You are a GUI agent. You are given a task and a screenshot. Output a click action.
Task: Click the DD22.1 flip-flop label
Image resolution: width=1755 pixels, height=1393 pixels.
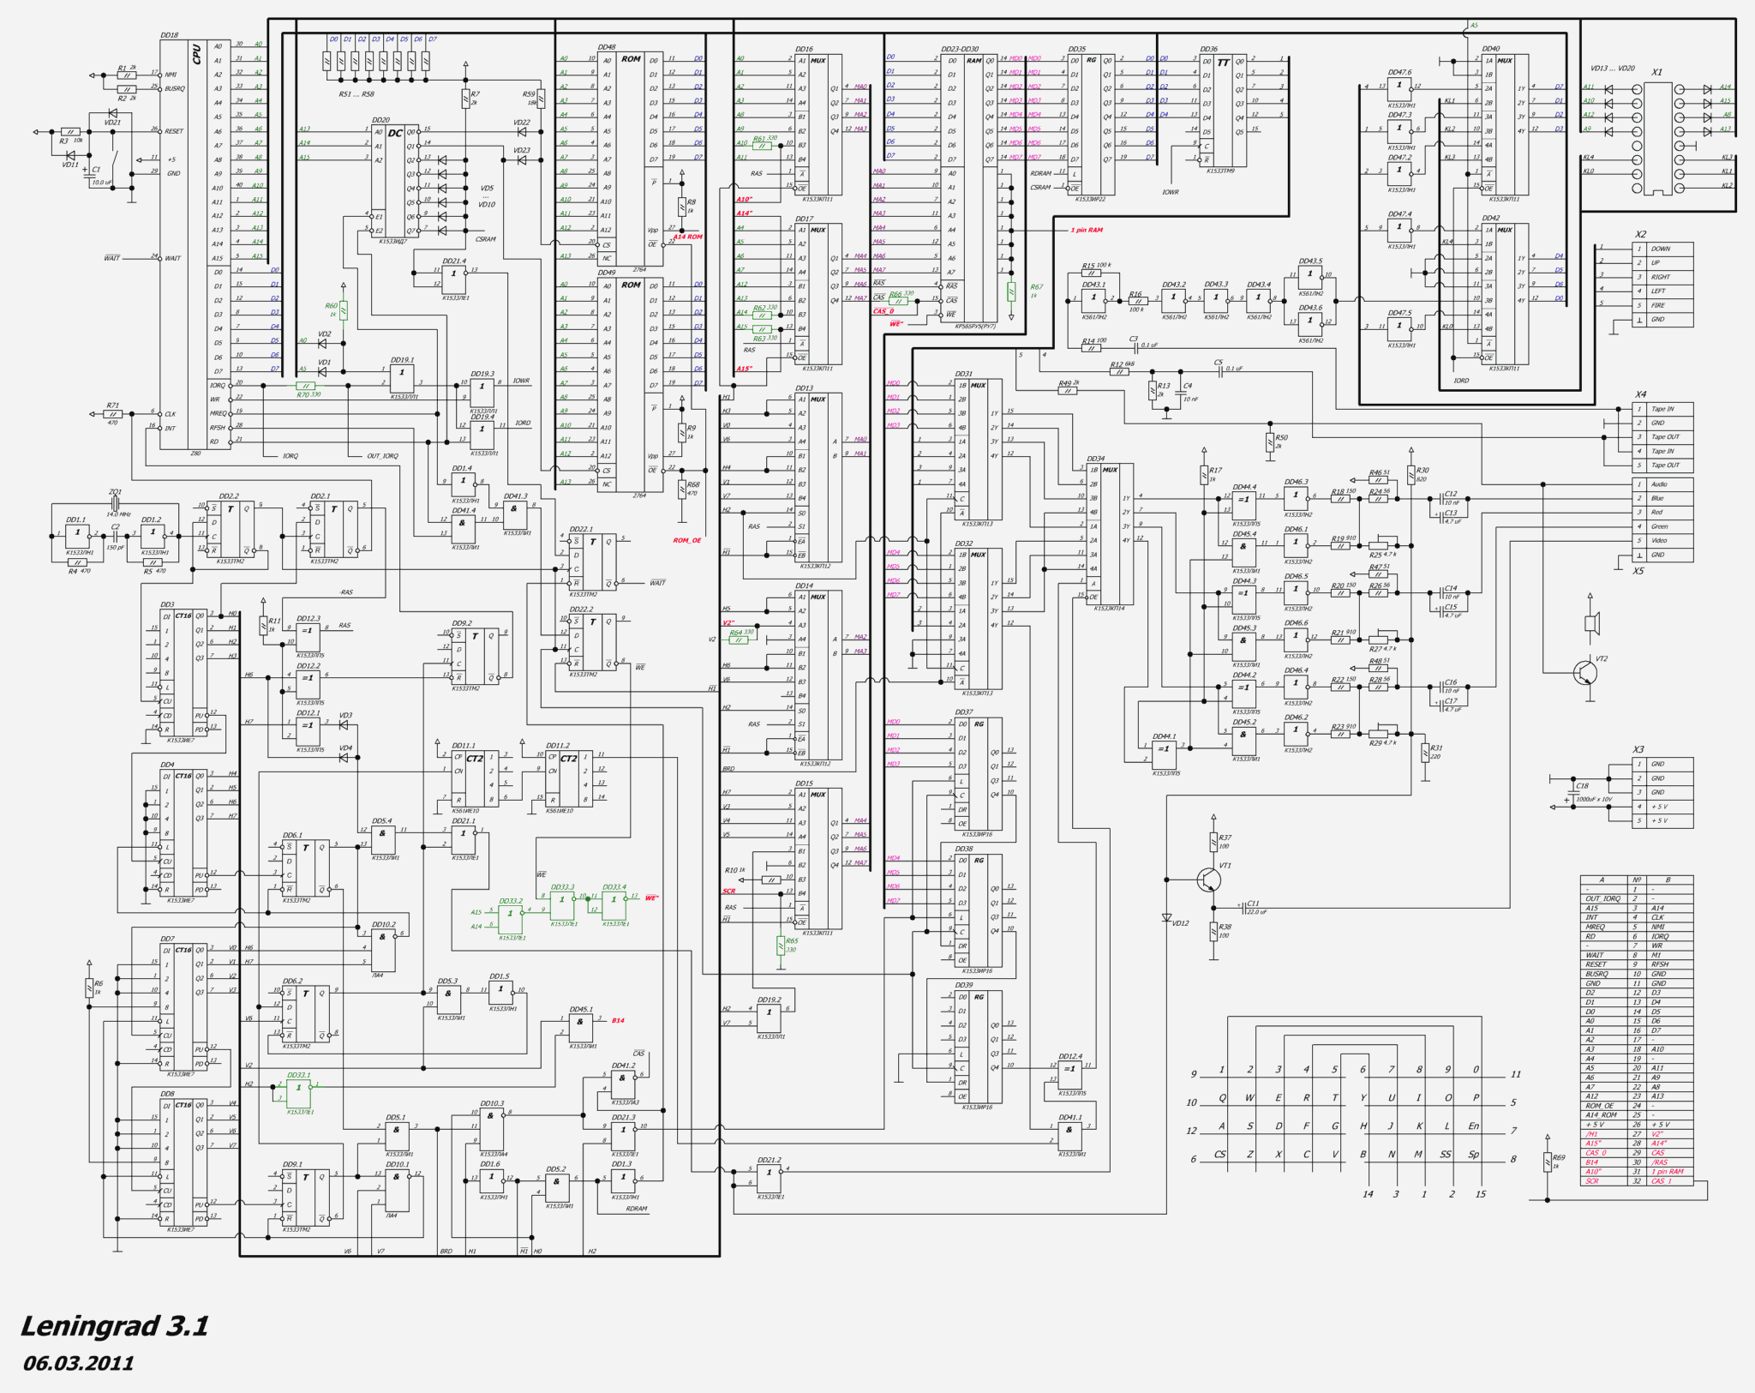coord(580,529)
